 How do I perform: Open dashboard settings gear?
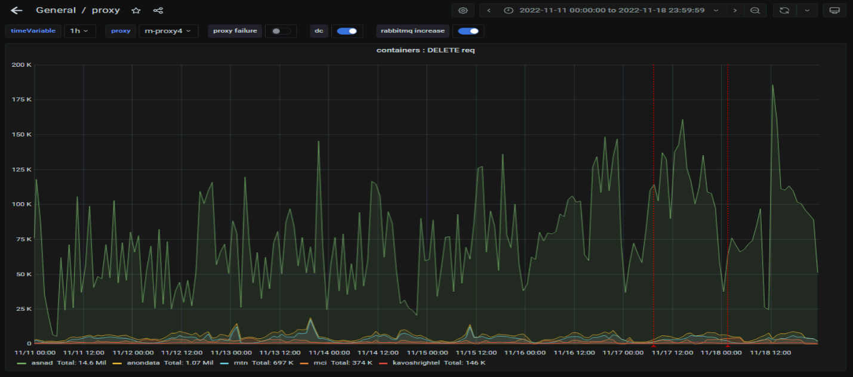[463, 11]
